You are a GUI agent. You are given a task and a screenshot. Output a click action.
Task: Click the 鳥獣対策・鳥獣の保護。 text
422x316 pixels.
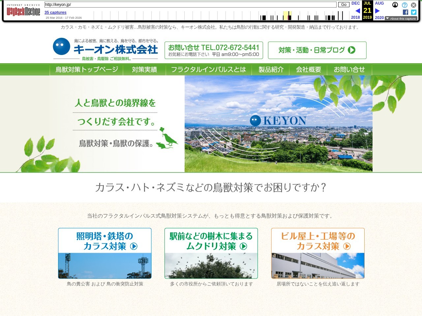[116, 143]
